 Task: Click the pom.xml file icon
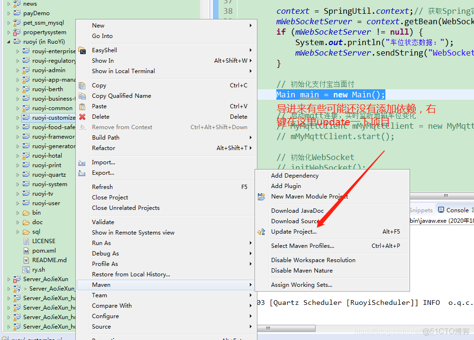pos(26,251)
